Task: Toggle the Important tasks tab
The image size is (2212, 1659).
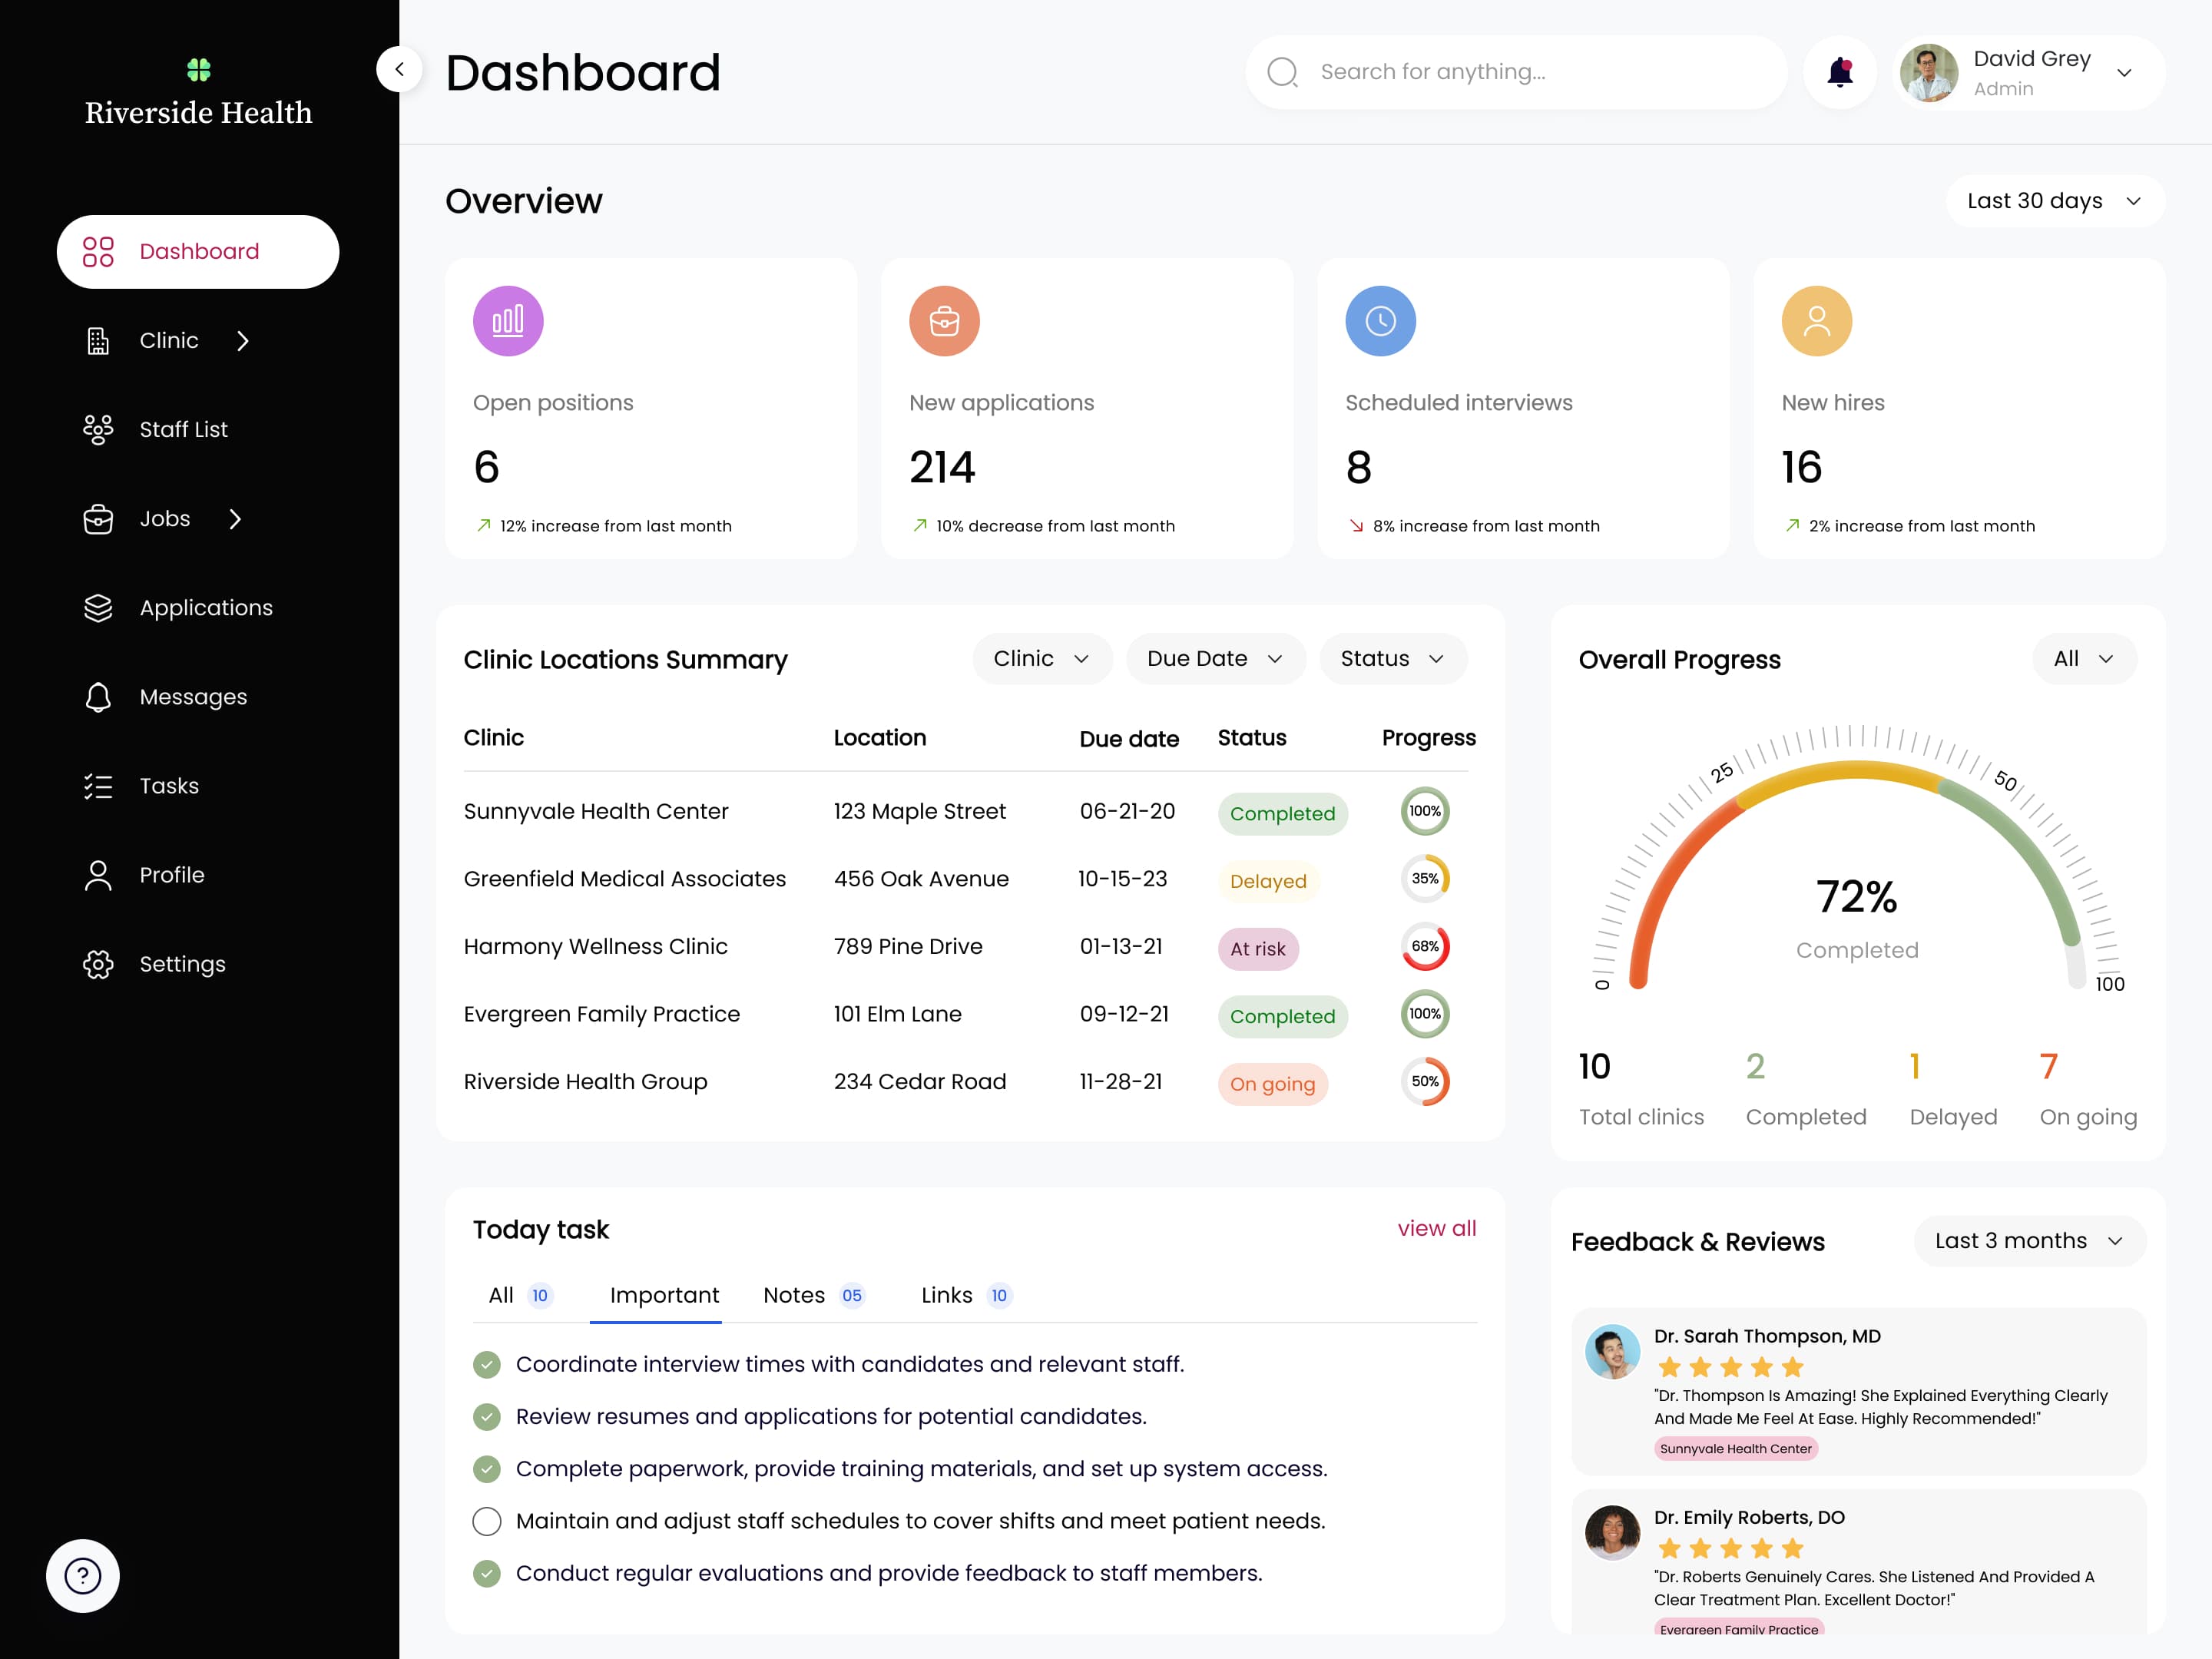Action: coord(664,1295)
